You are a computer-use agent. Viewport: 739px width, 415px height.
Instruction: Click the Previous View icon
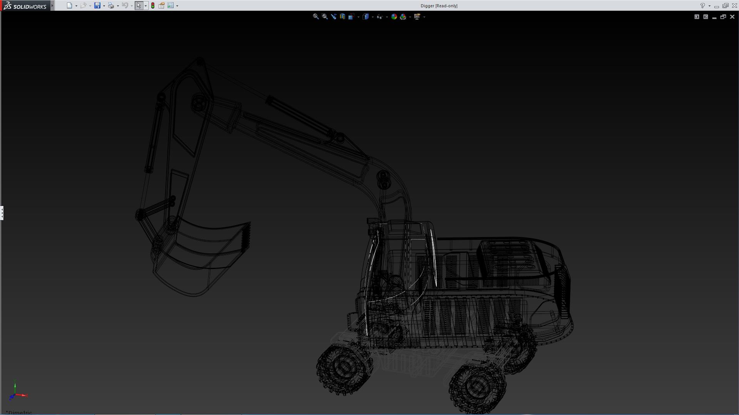pos(333,17)
